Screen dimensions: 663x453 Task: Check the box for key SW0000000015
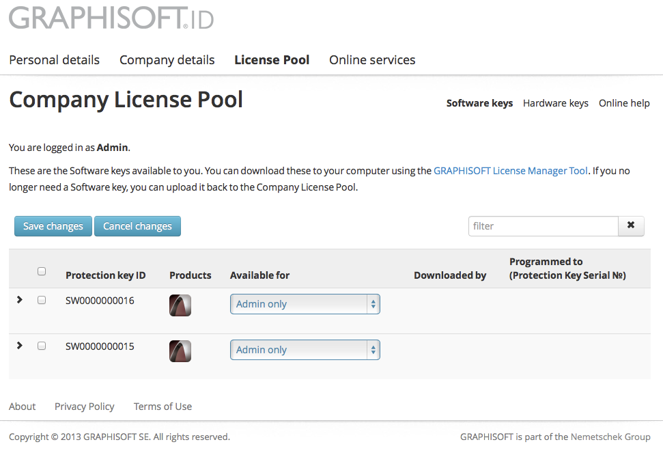tap(42, 346)
